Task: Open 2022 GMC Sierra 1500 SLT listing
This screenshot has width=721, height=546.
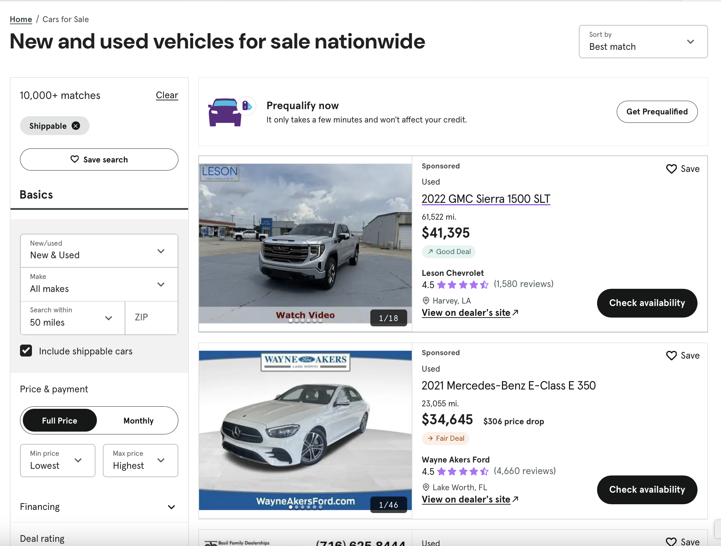Action: pos(486,199)
